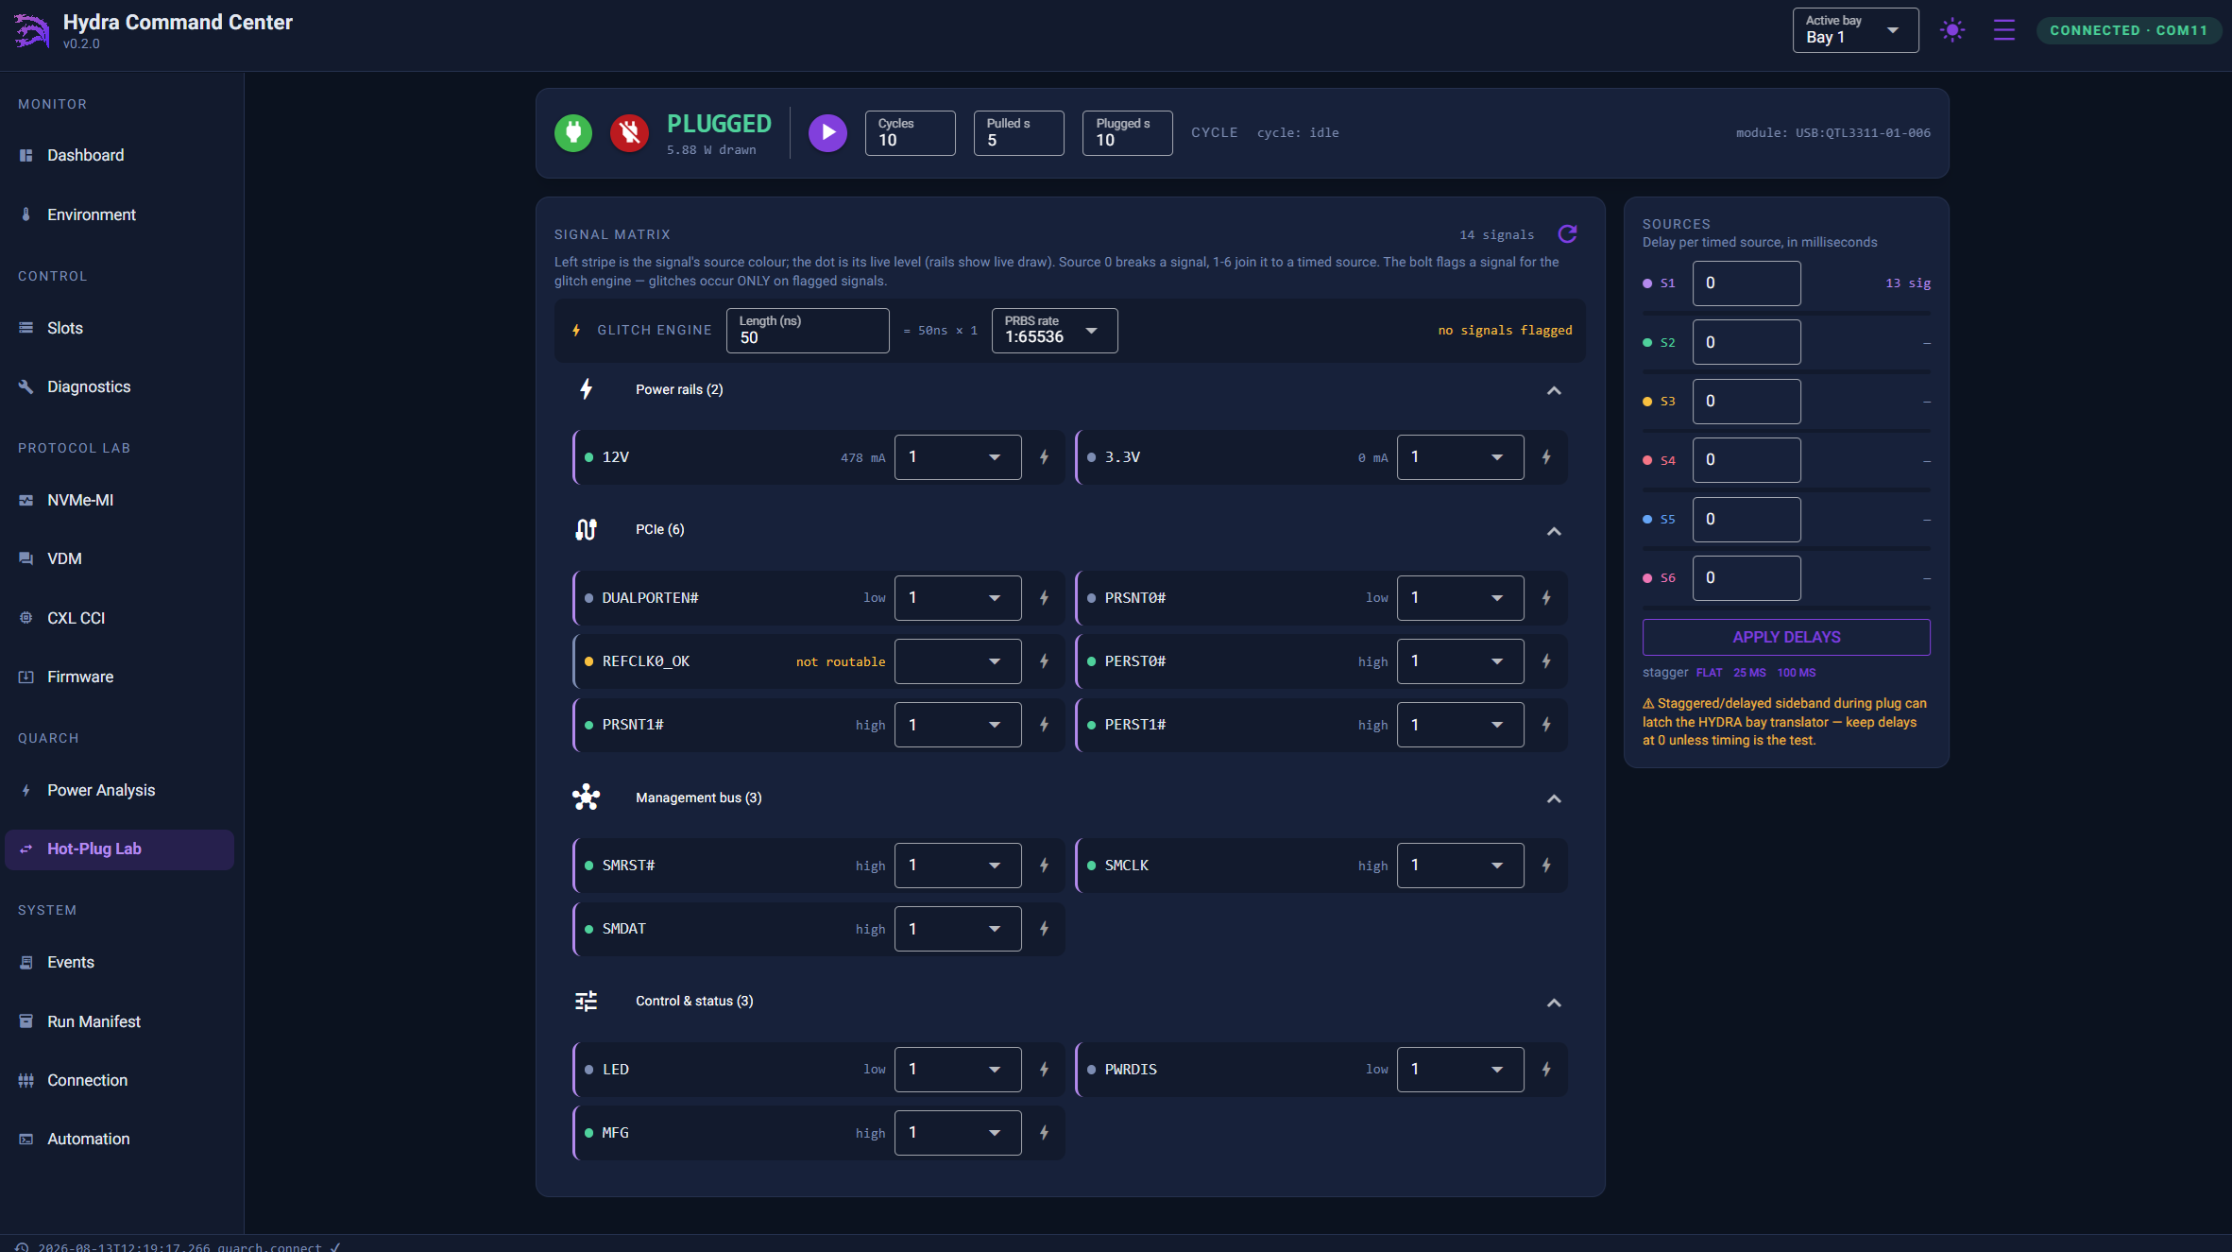2232x1252 pixels.
Task: Open Environment page
Action: pos(119,214)
